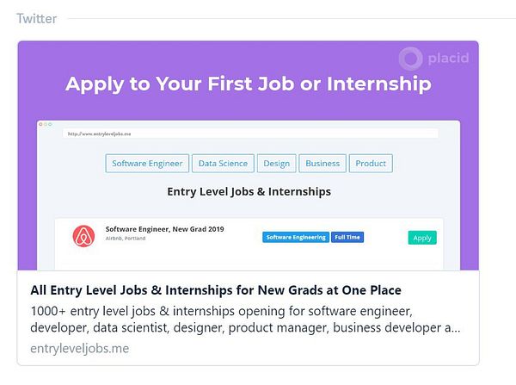
Task: Click the yellow window dot in mockup
Action: click(x=46, y=125)
